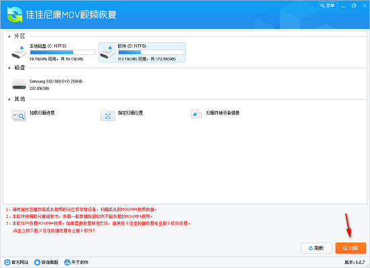Click the C: drive usage bar
Image resolution: width=370 pixels, height=268 pixels.
click(62, 52)
